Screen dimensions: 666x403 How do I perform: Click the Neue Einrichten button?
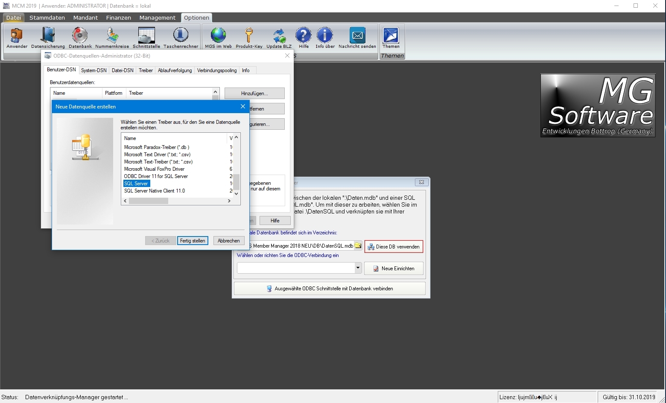[x=394, y=269]
